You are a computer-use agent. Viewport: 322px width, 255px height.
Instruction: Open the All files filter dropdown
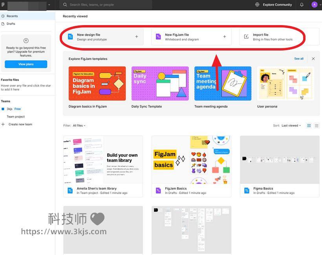pyautogui.click(x=79, y=126)
